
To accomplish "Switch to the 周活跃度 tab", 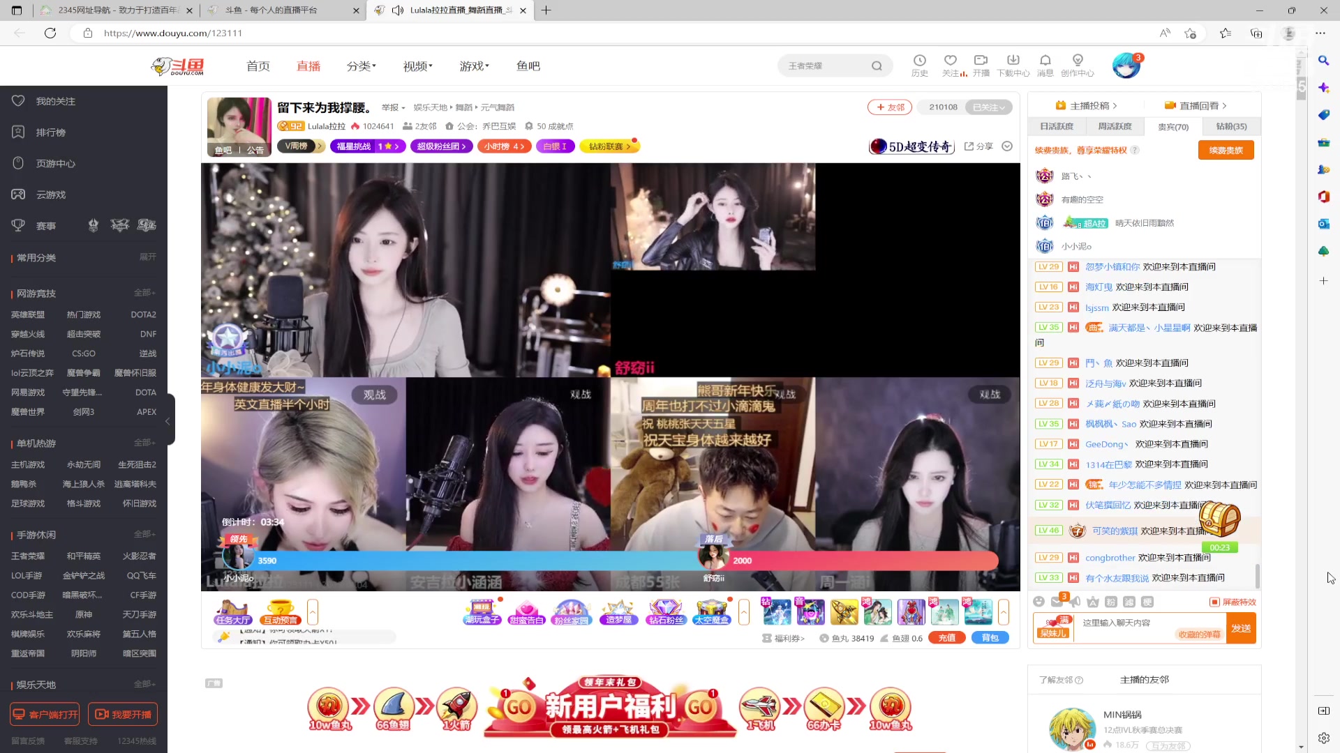I will (1115, 126).
